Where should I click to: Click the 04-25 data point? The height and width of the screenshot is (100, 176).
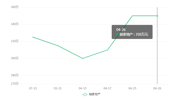click(132, 16)
